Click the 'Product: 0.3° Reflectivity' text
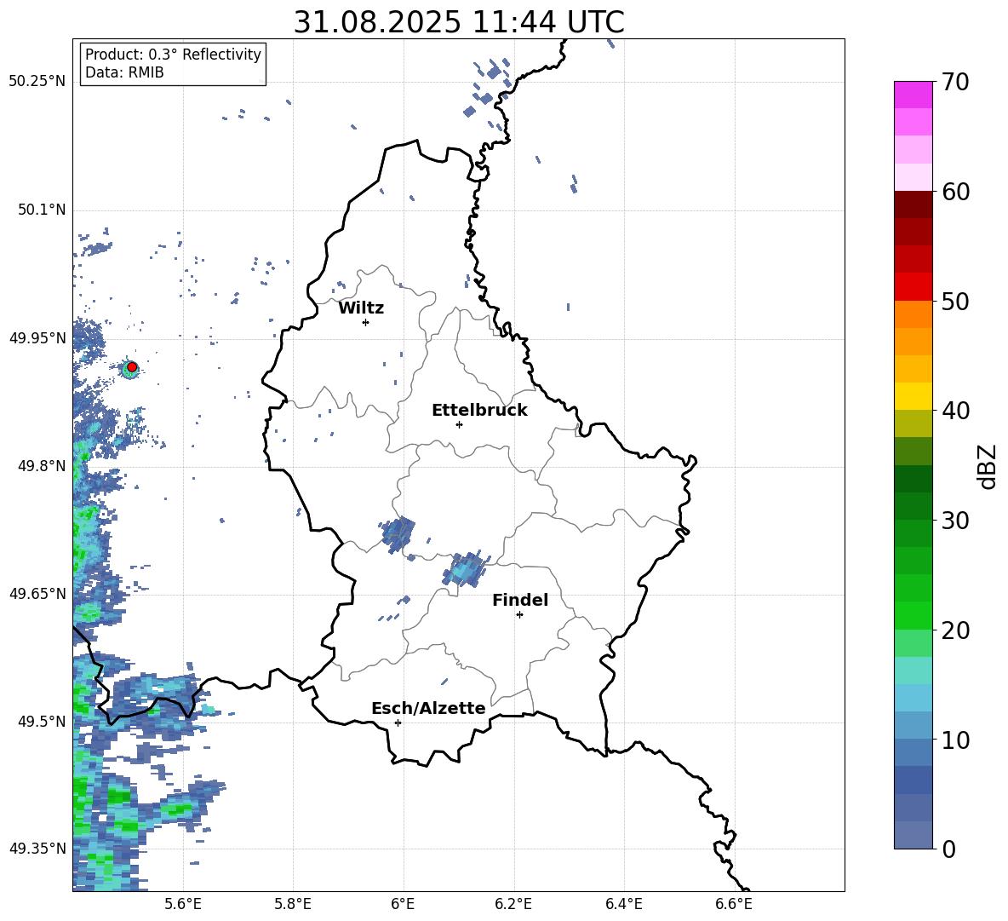Image resolution: width=1008 pixels, height=921 pixels. (x=173, y=55)
